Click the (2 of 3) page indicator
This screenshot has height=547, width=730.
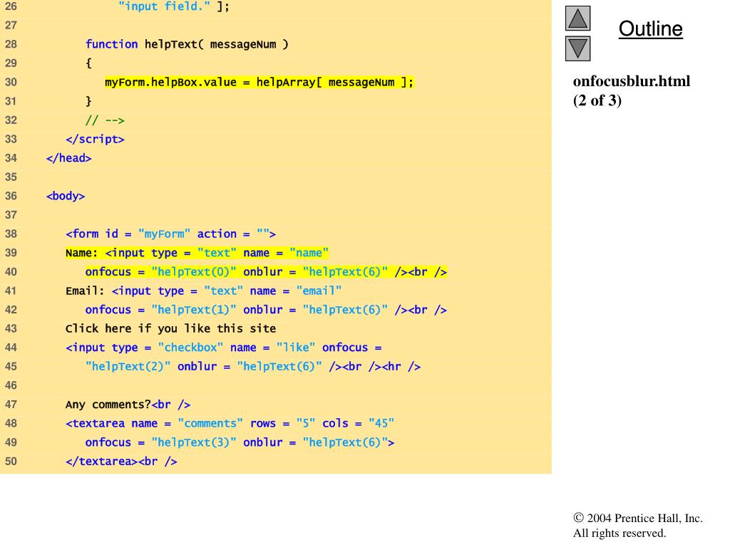click(x=597, y=100)
